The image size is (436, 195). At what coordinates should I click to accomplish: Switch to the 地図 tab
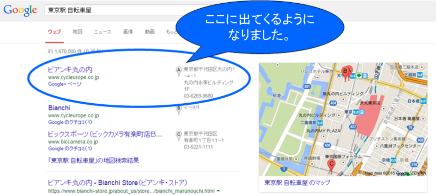coord(77,32)
